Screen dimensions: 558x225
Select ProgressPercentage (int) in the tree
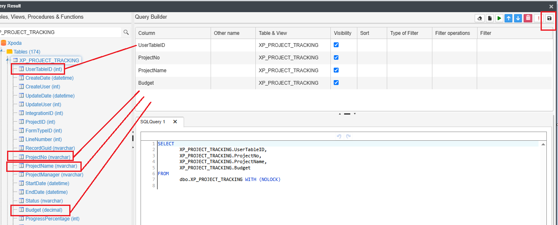coord(52,218)
